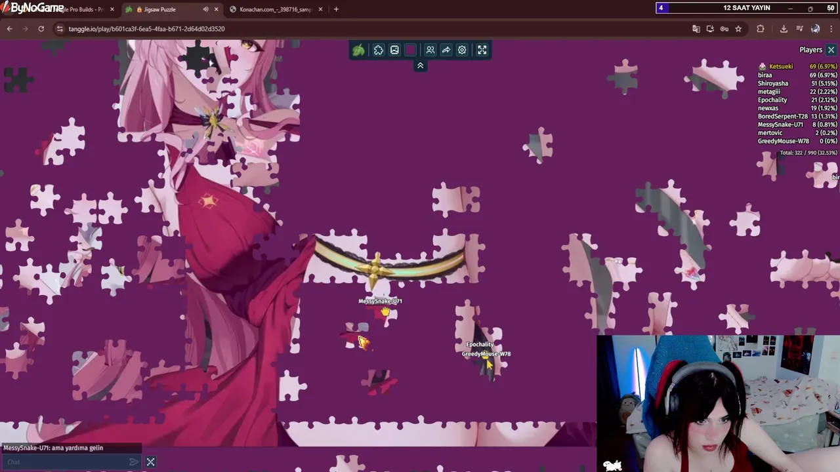This screenshot has height=472, width=840.
Task: Mute the Jigsaw Puzzle tab audio
Action: point(205,9)
